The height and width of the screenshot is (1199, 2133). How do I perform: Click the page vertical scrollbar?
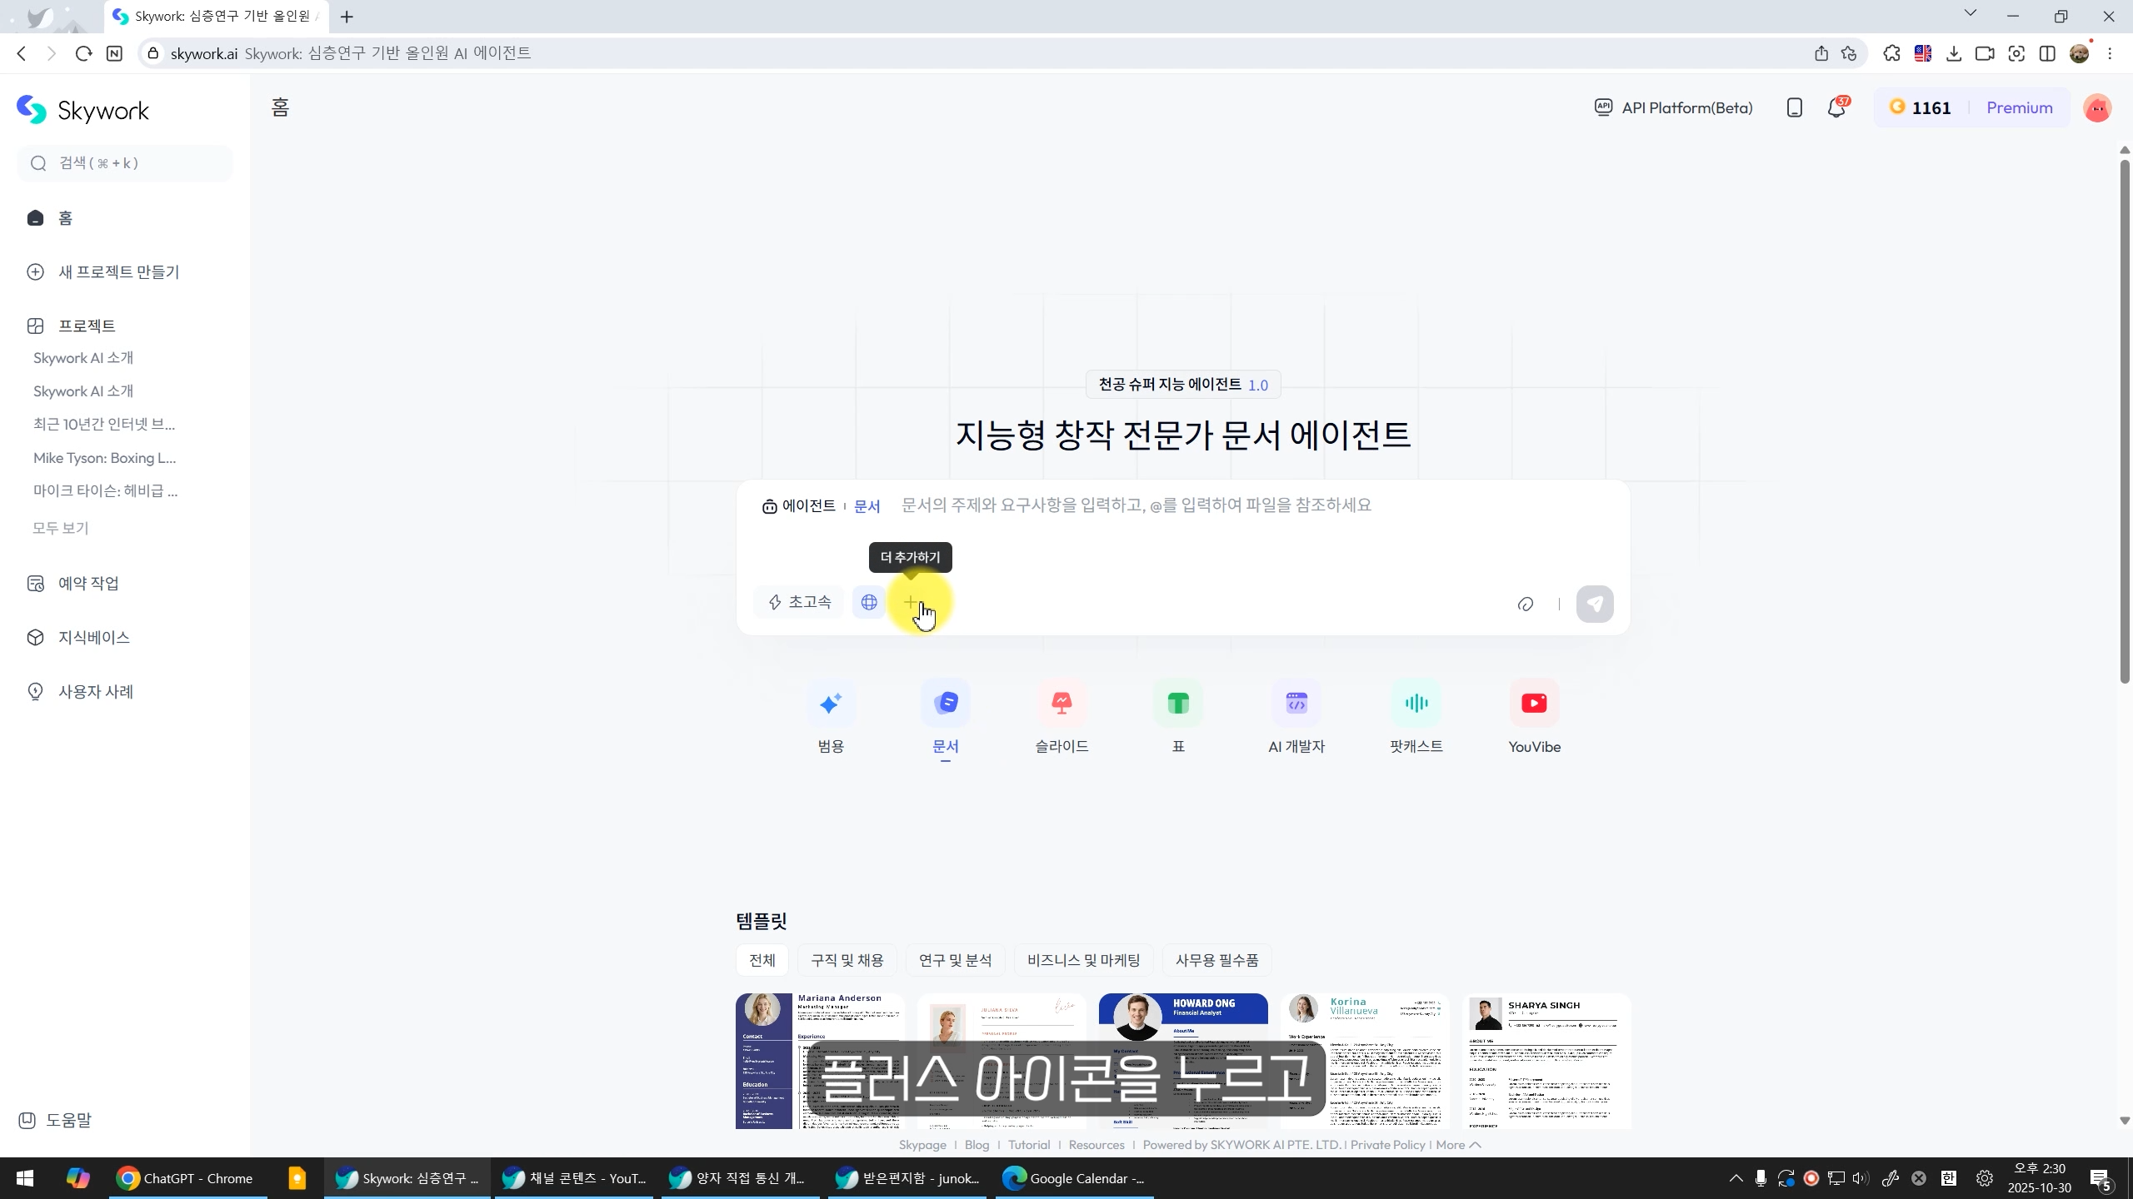point(2125,420)
